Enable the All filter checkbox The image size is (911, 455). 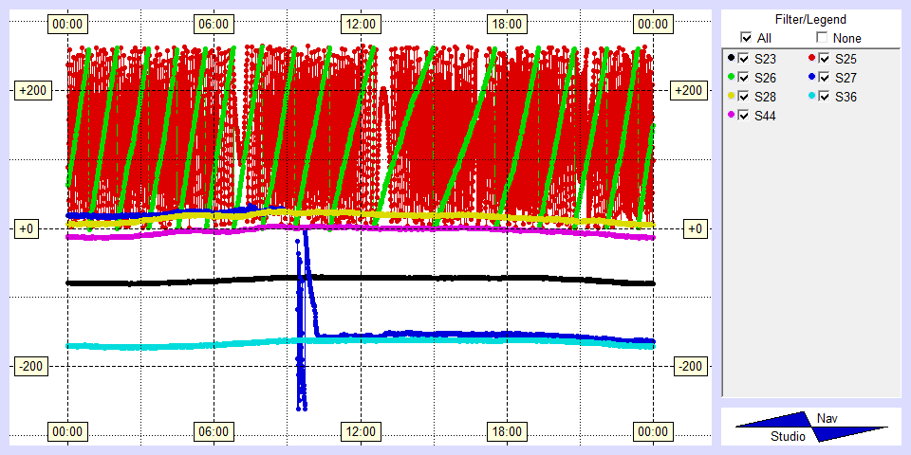click(x=746, y=38)
